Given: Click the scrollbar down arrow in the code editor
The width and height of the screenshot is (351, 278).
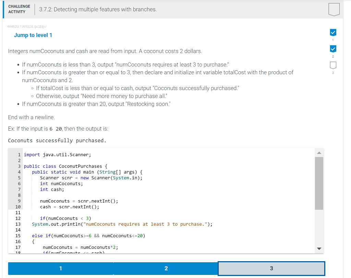Looking at the screenshot, I should point(319,248).
